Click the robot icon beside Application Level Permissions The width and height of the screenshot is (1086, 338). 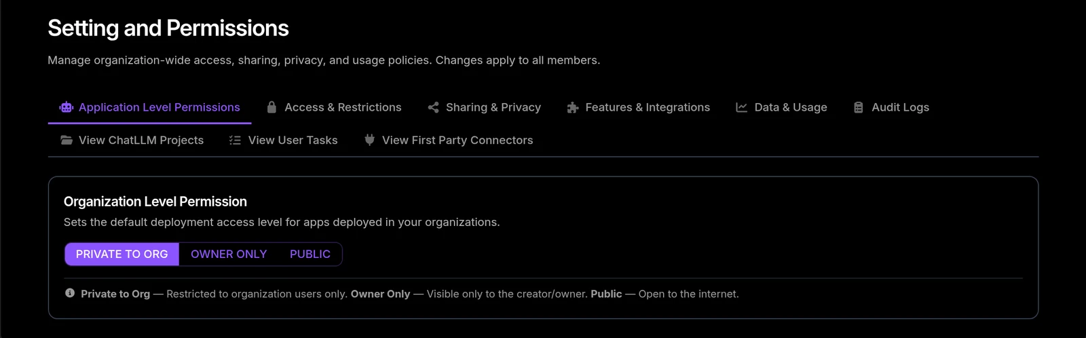(66, 107)
